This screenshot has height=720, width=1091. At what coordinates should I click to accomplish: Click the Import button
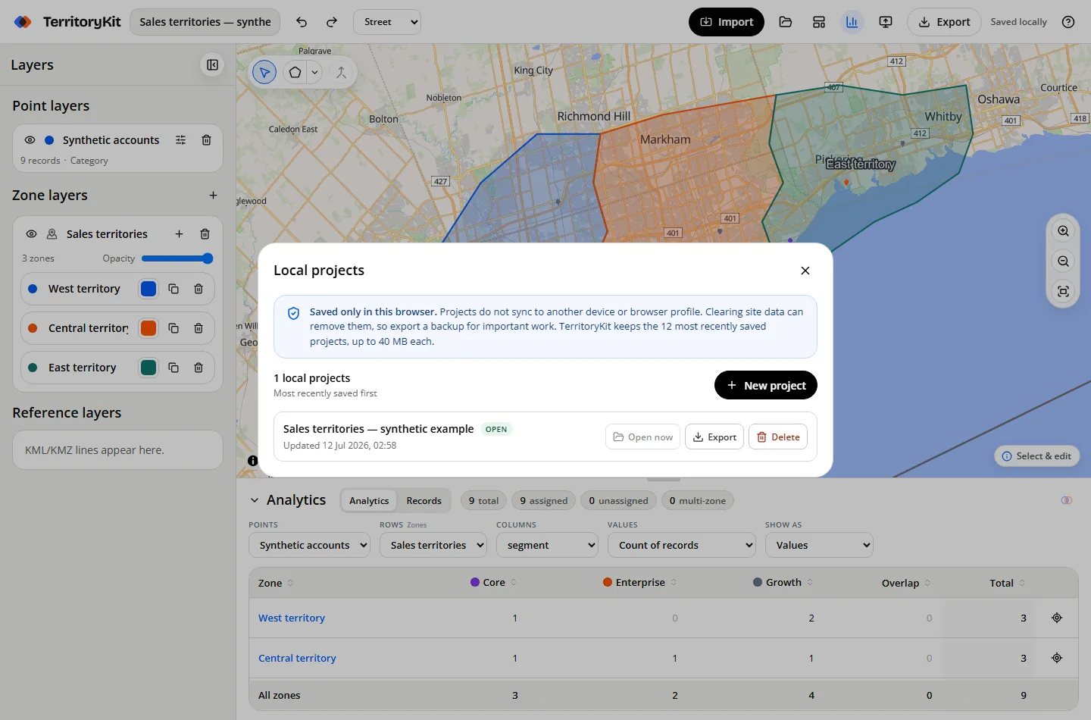(727, 22)
